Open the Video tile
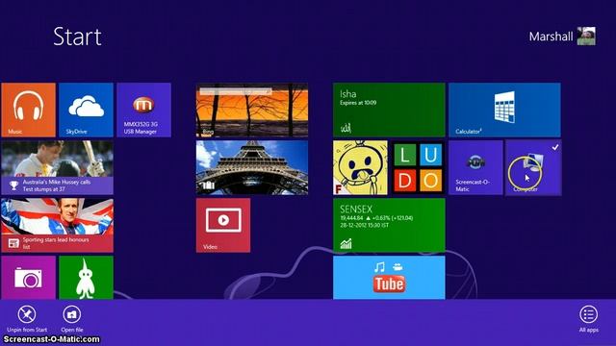The height and width of the screenshot is (346, 616). coord(223,225)
